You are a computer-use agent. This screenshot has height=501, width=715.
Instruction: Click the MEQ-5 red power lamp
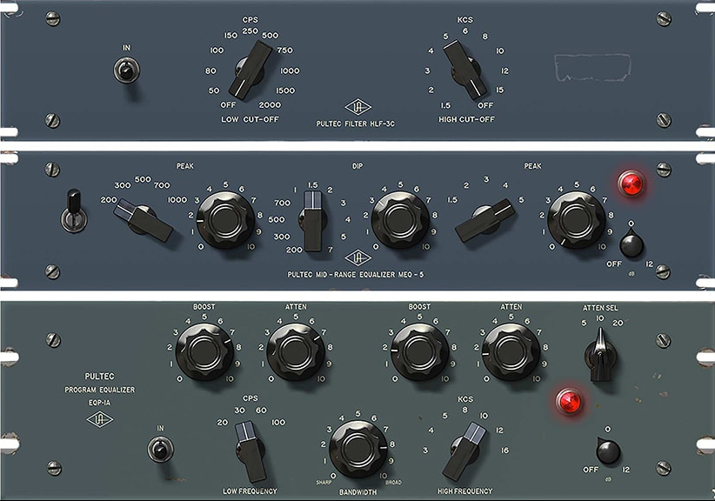[x=631, y=184]
